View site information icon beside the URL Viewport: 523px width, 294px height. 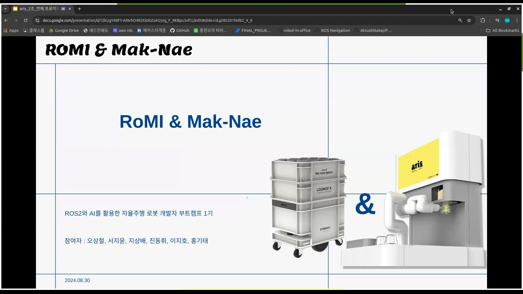(x=37, y=20)
